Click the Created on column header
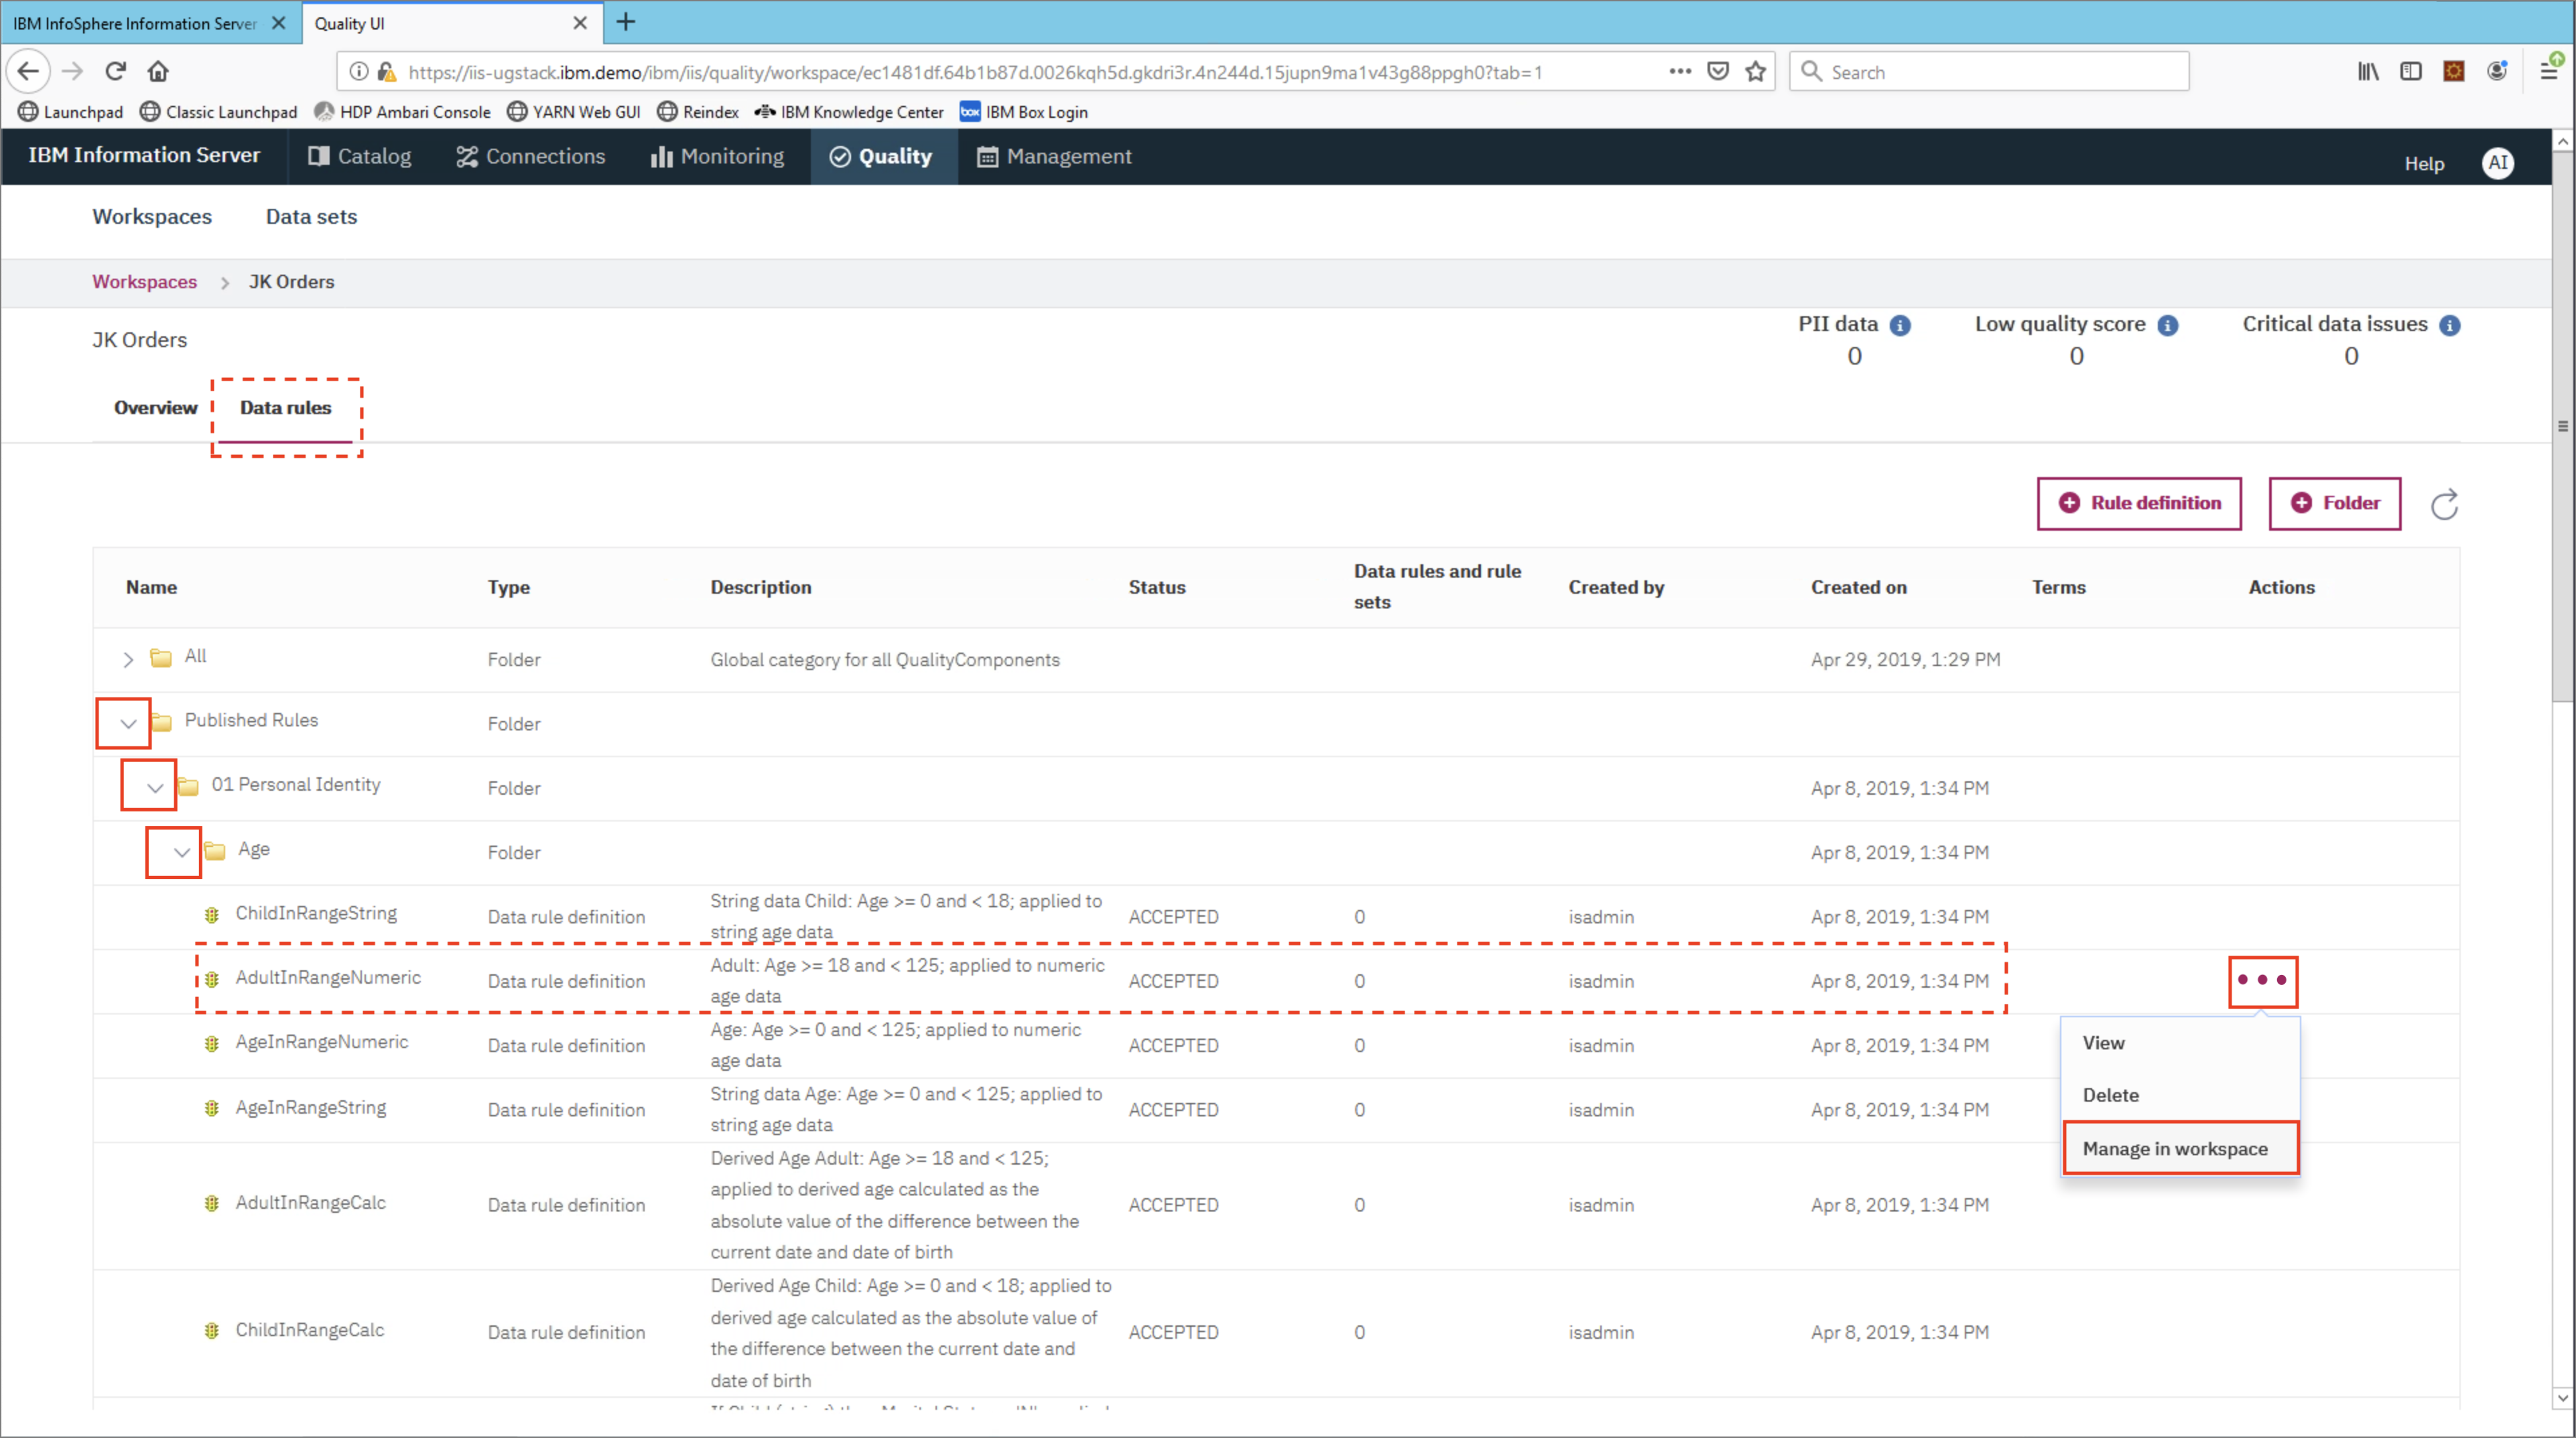Viewport: 2576px width, 1438px height. point(1858,587)
